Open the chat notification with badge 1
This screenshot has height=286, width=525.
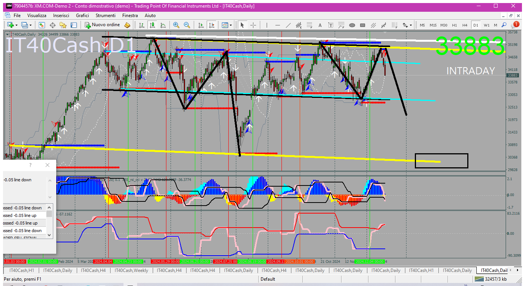tap(515, 25)
